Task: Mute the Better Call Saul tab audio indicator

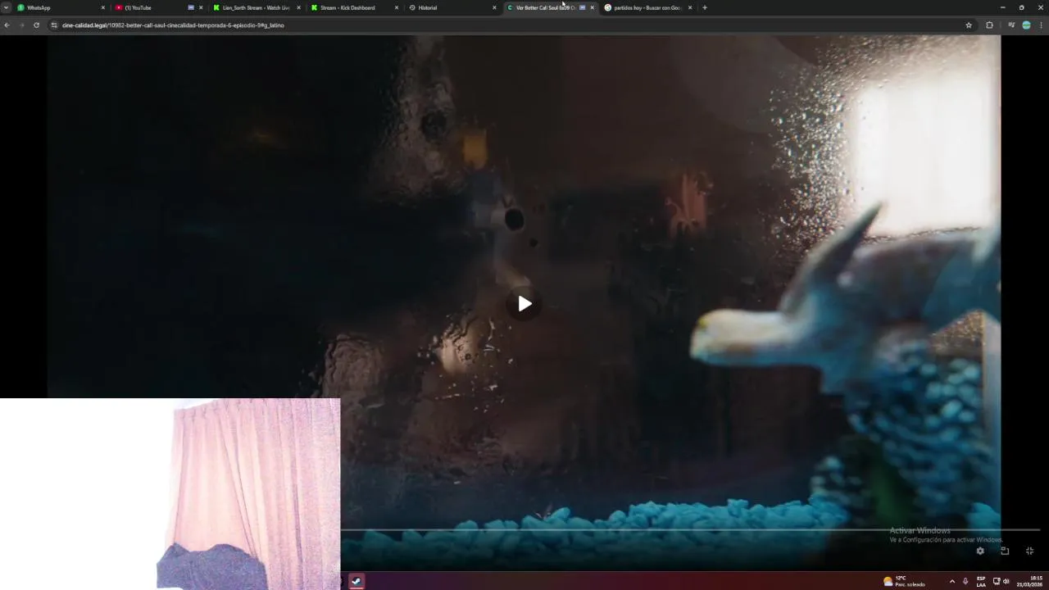Action: pos(583,7)
